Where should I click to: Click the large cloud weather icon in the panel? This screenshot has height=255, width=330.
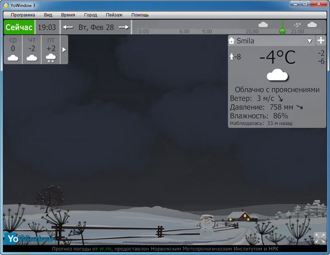(x=277, y=75)
